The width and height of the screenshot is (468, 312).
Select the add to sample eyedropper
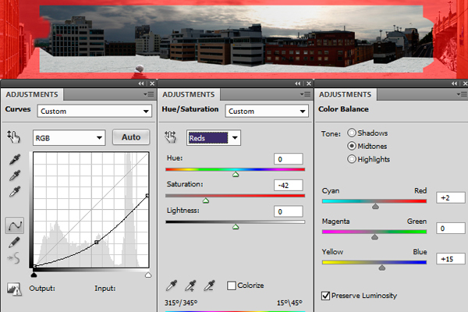(x=190, y=285)
